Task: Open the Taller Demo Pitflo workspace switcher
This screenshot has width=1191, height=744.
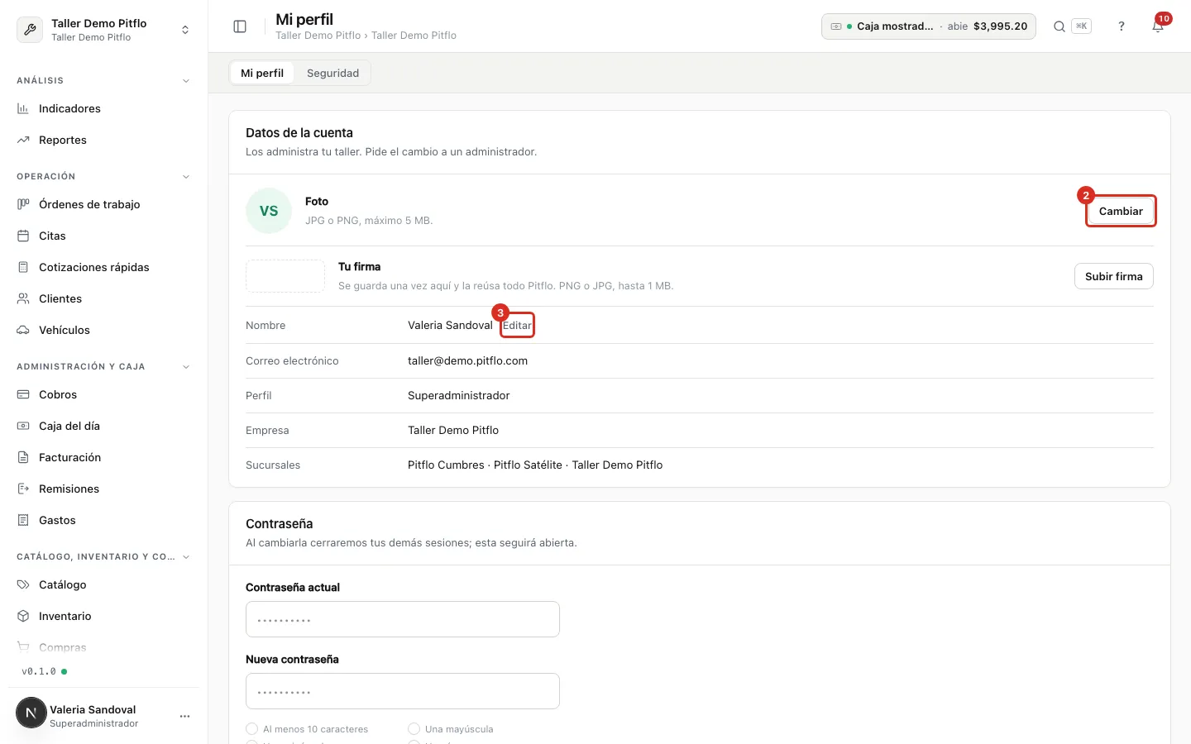Action: [x=104, y=29]
